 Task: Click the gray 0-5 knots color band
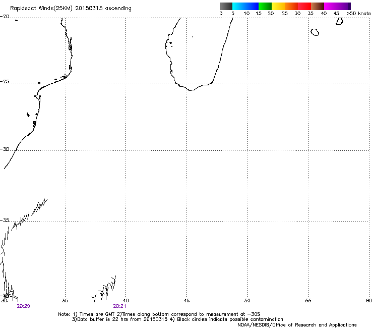point(226,6)
